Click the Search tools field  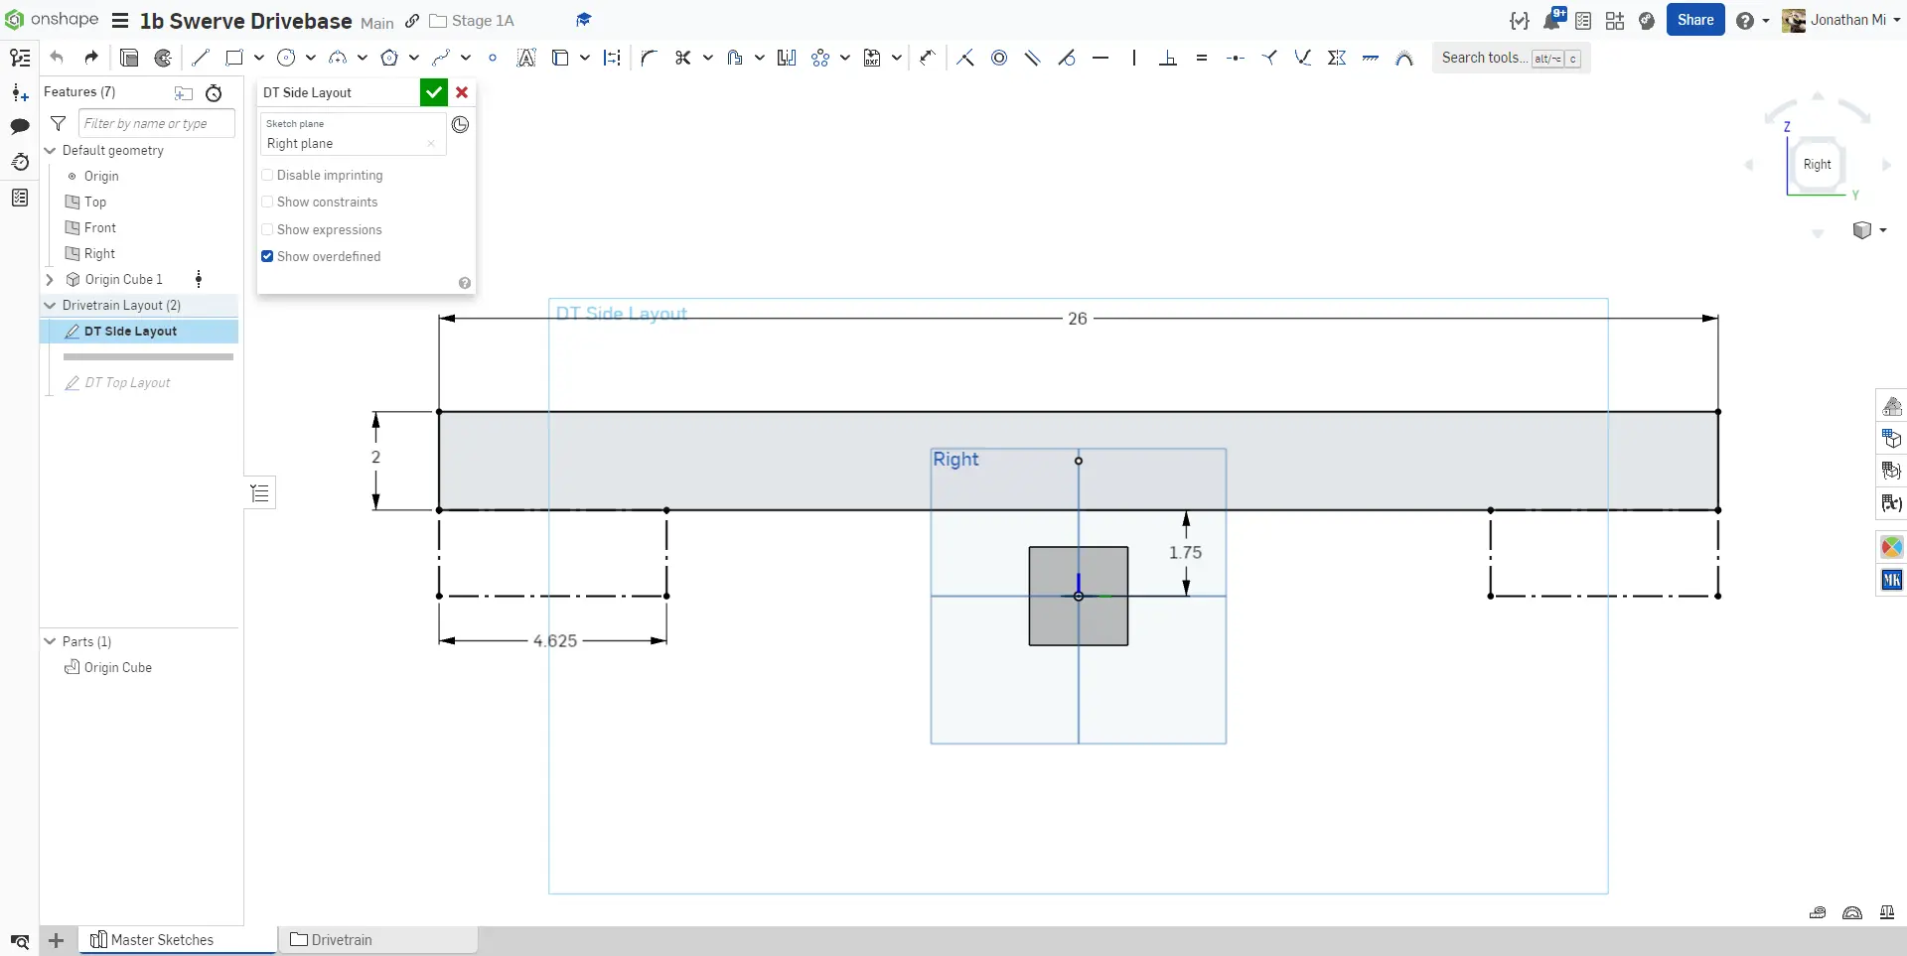[x=1484, y=58]
